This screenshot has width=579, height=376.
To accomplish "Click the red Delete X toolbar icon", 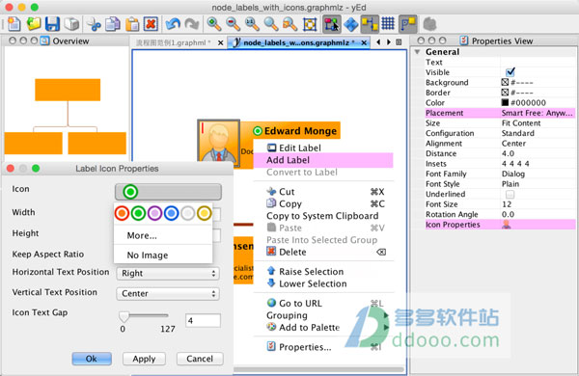I will [x=151, y=24].
